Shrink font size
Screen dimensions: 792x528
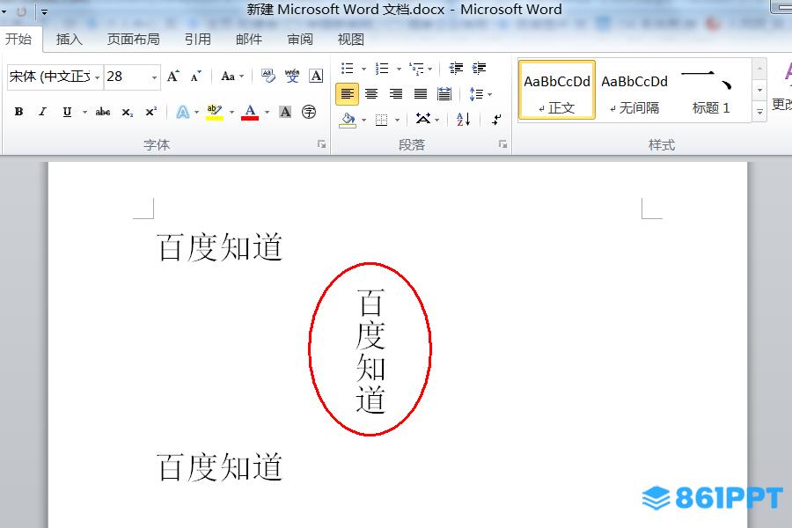[x=196, y=77]
